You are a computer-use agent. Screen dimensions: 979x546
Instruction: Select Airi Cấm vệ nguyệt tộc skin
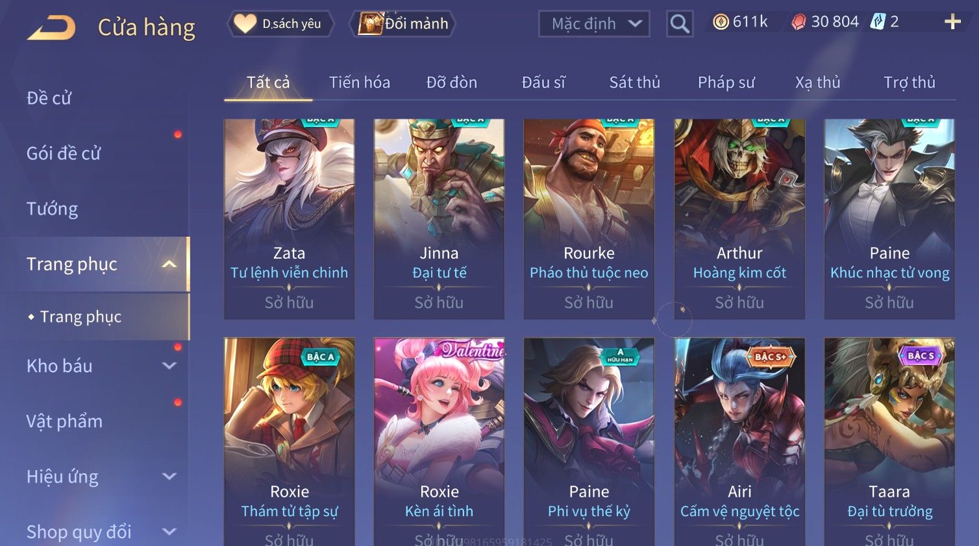tap(739, 442)
